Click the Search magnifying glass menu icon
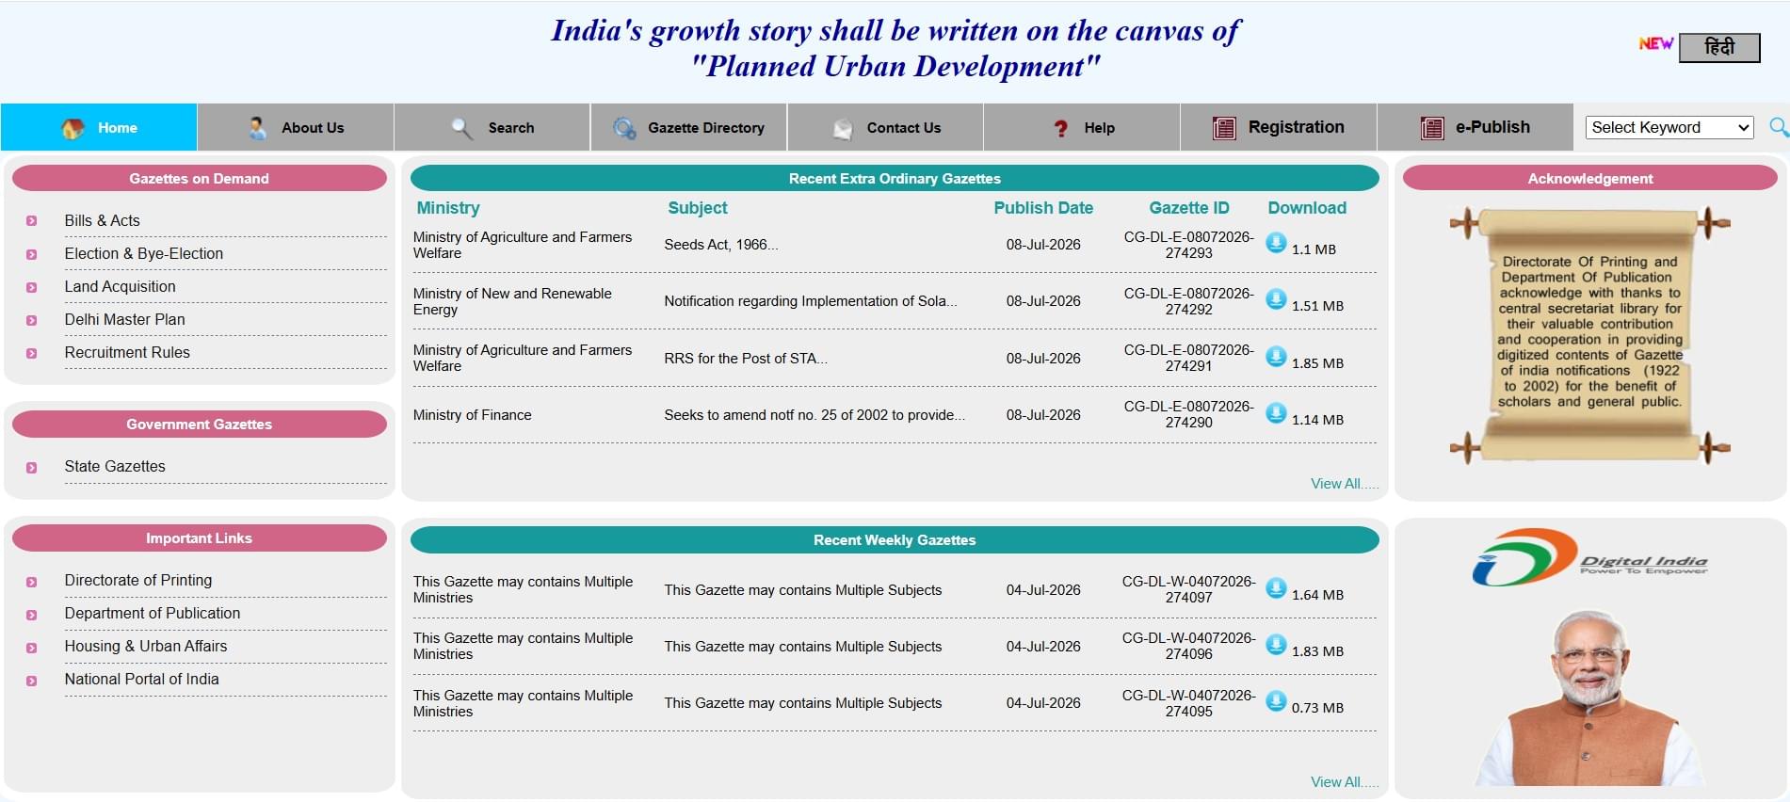This screenshot has width=1790, height=802. [x=461, y=128]
